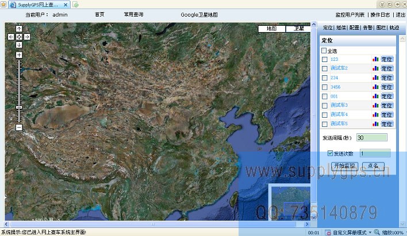The width and height of the screenshot is (407, 236).
Task: Click the 定位 button for vehicle 3456
Action: point(387,87)
